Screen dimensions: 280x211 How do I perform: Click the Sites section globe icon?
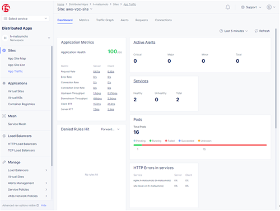4,50
